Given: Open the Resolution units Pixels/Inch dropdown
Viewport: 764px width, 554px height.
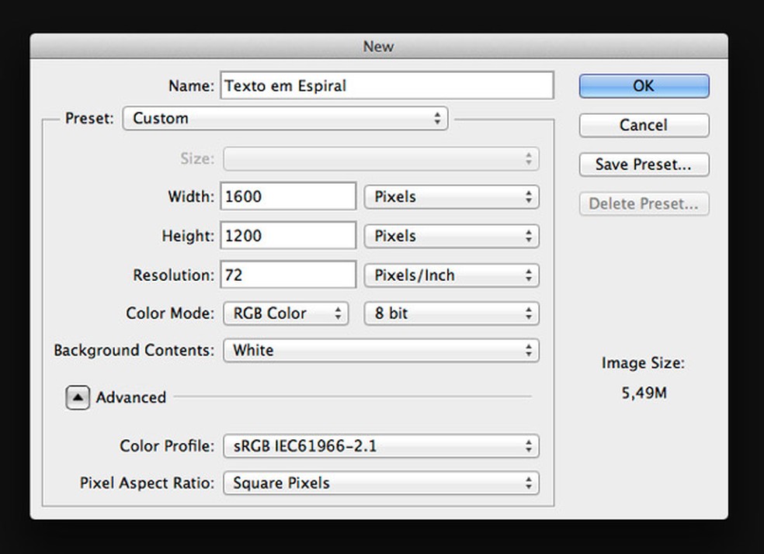Looking at the screenshot, I should (451, 275).
